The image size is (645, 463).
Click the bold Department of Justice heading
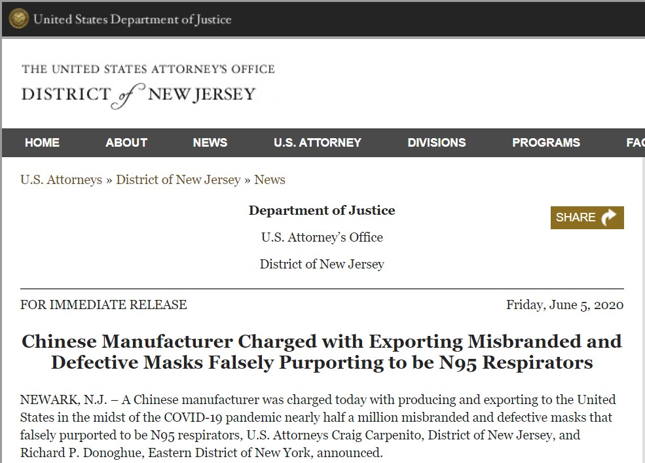click(x=322, y=210)
